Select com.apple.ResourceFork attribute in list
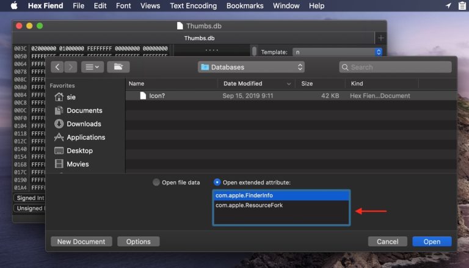The width and height of the screenshot is (469, 268). 249,206
